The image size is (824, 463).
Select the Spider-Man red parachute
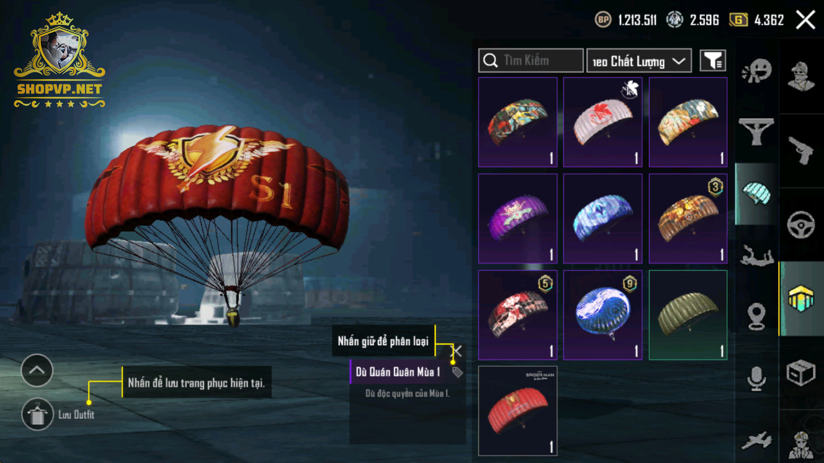(x=518, y=411)
